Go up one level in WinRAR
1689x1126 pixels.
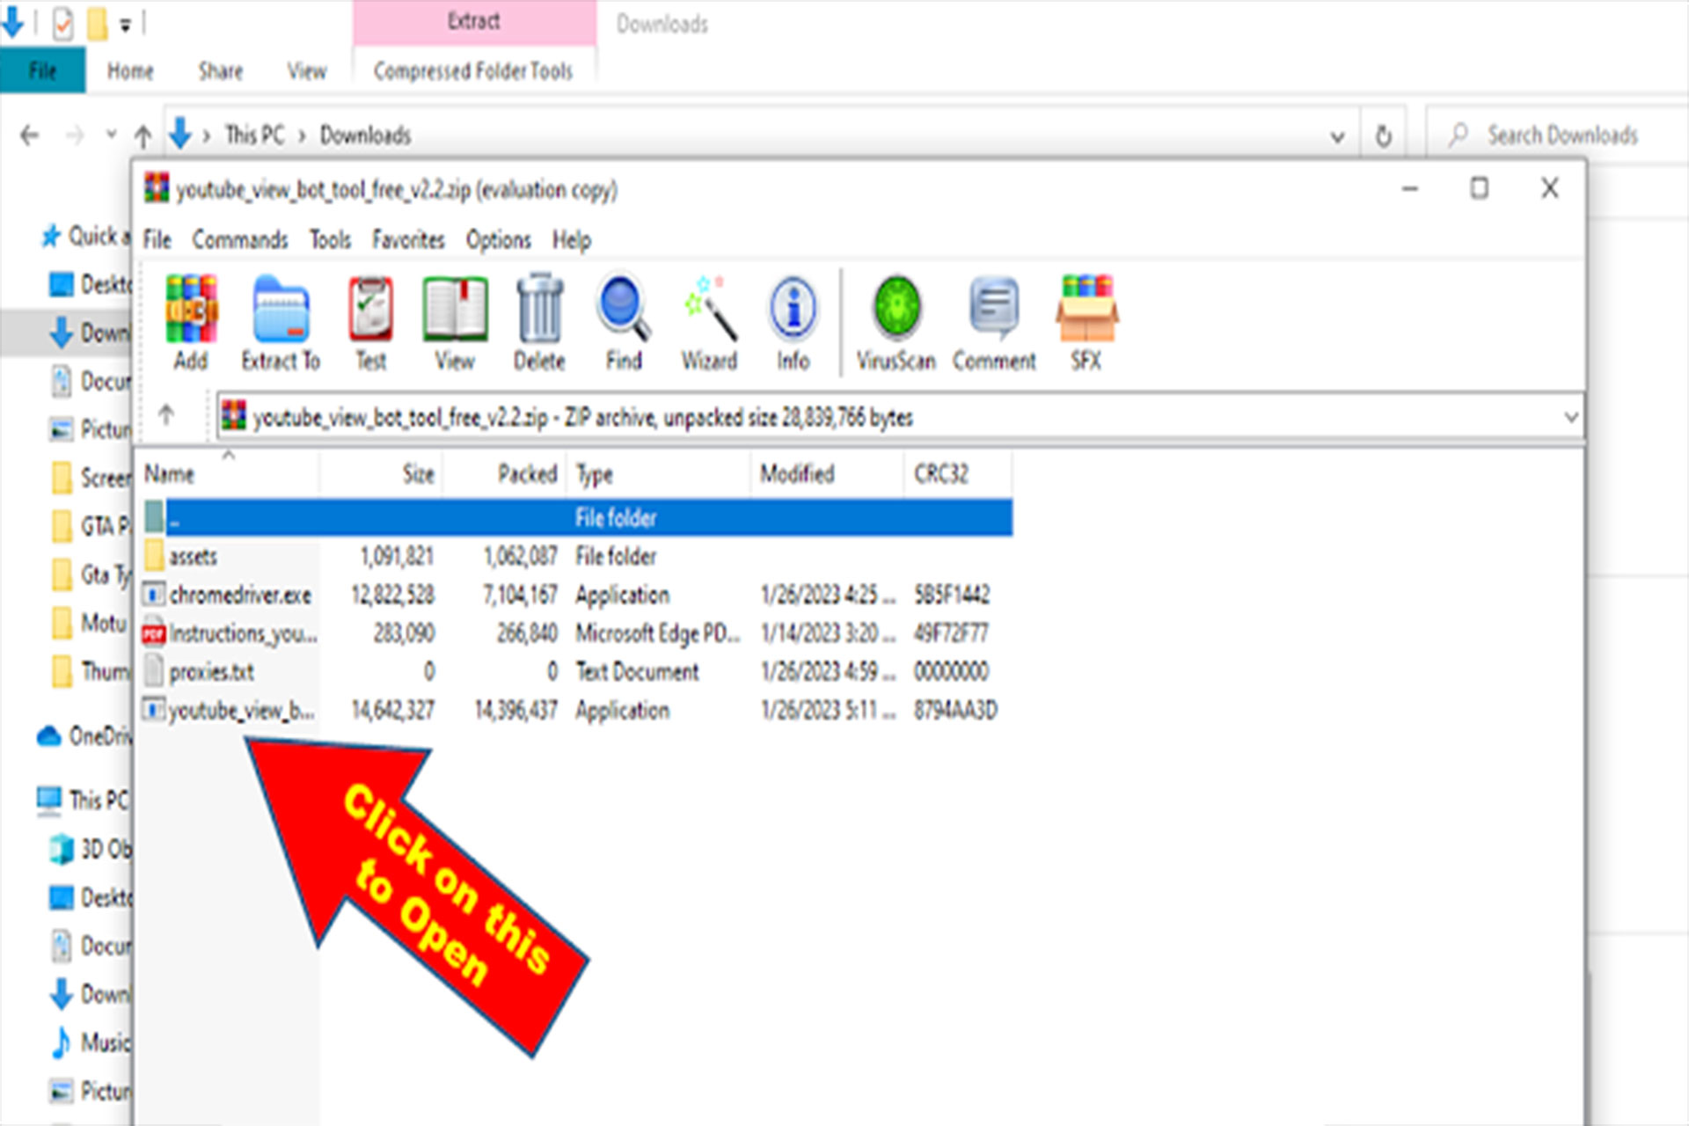tap(166, 414)
